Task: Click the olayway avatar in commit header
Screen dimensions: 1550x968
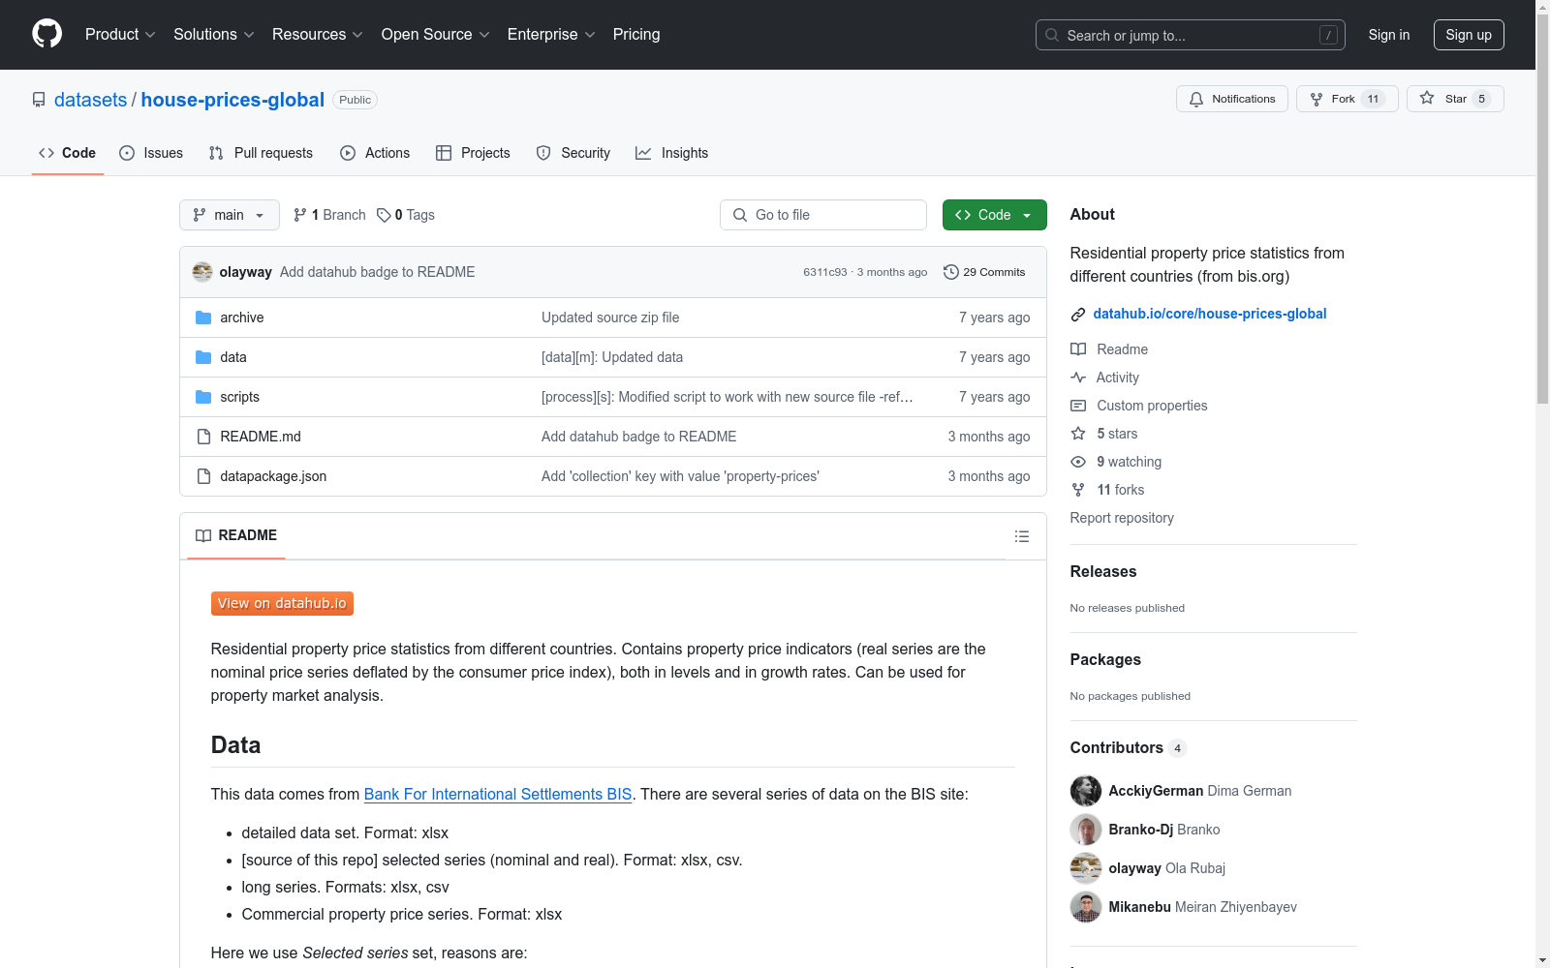Action: pos(202,272)
